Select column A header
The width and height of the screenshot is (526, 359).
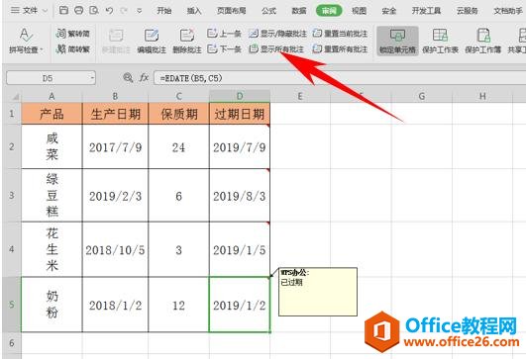(52, 97)
